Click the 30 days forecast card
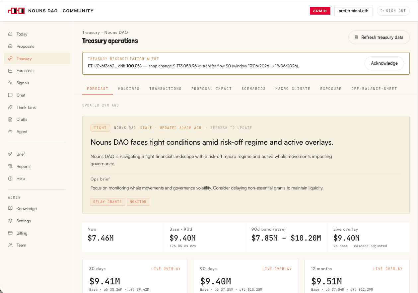The width and height of the screenshot is (418, 293). coord(135,276)
